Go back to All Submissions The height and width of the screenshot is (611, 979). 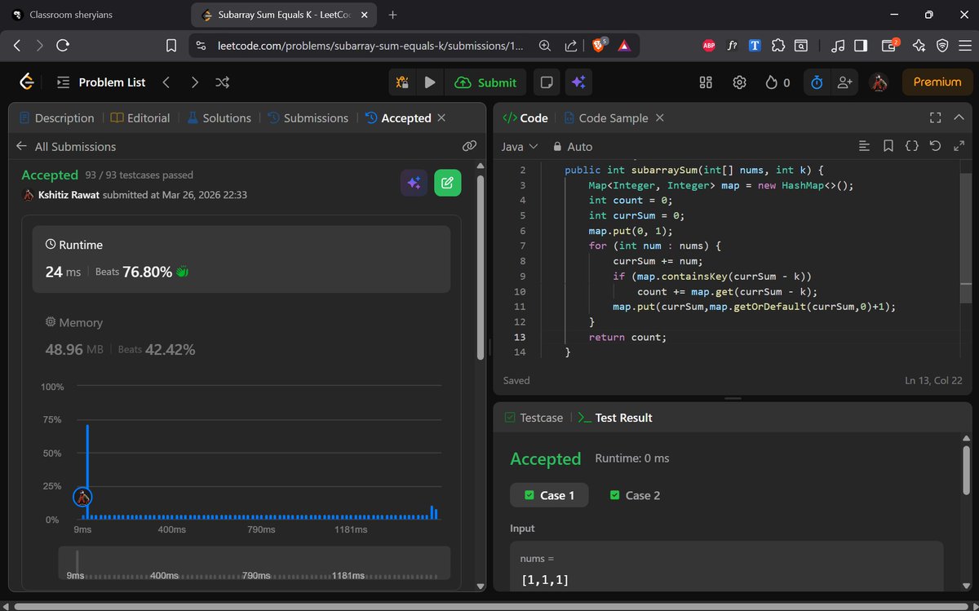(x=65, y=146)
